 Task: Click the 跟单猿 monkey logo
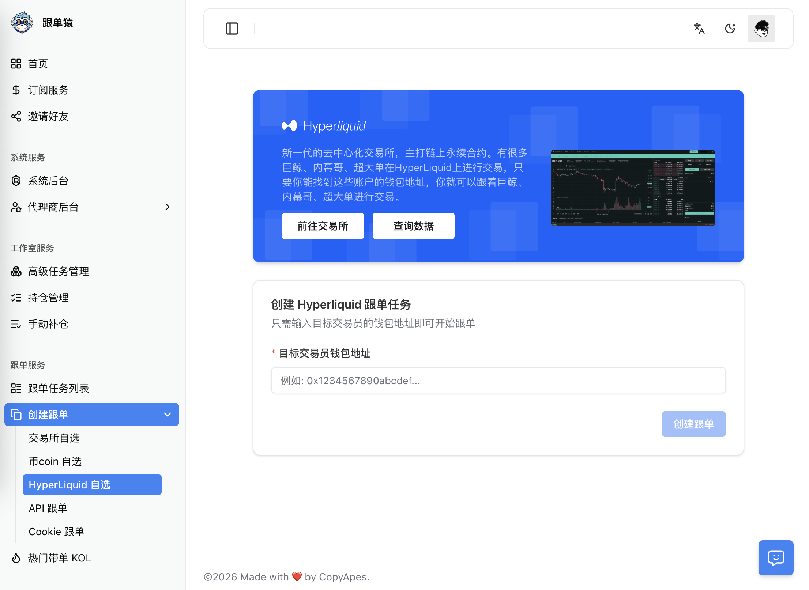tap(22, 23)
